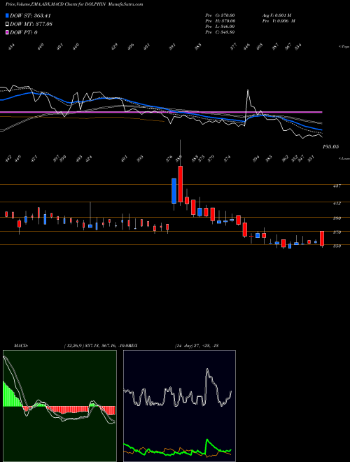Select the DOW PT 0 legend label
The width and height of the screenshot is (350, 462).
click(24, 32)
